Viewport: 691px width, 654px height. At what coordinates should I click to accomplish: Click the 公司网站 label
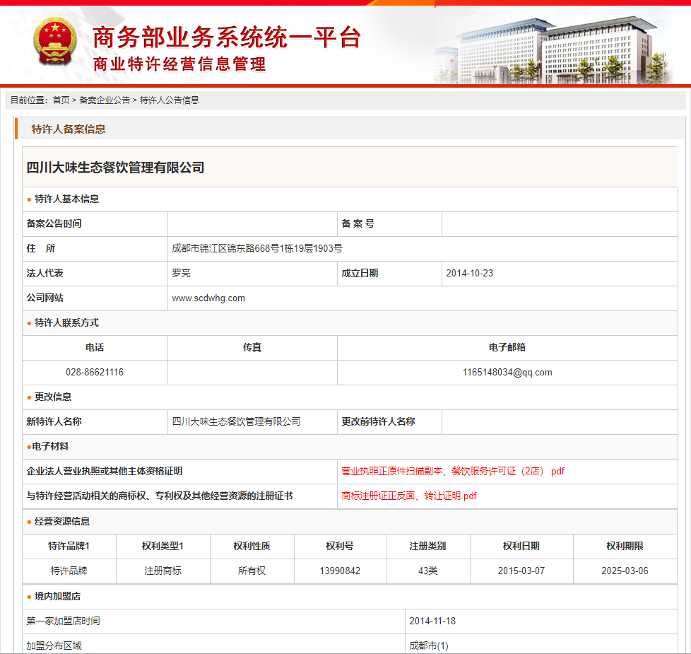[x=45, y=298]
